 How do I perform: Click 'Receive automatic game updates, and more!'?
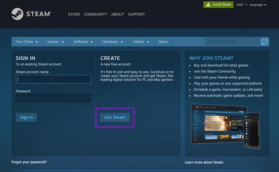[x=228, y=95]
